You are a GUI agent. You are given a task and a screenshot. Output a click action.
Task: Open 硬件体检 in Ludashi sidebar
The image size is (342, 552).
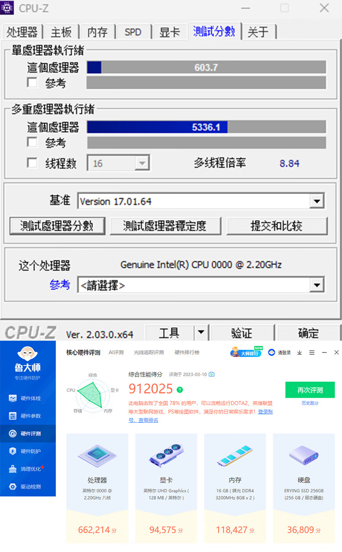click(27, 398)
